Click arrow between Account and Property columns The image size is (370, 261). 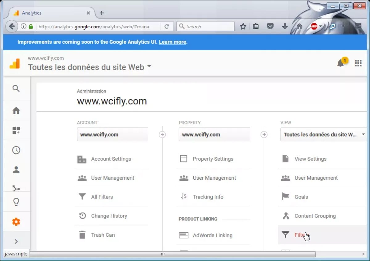pyautogui.click(x=162, y=135)
